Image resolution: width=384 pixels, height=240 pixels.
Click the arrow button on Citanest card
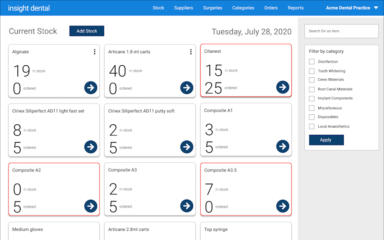pos(283,87)
